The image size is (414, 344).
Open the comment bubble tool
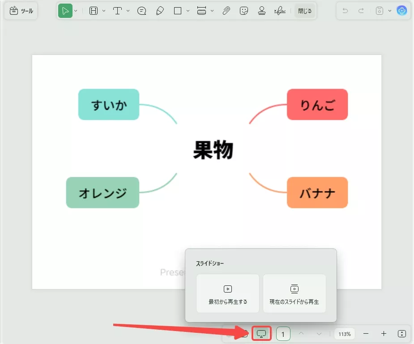[142, 10]
